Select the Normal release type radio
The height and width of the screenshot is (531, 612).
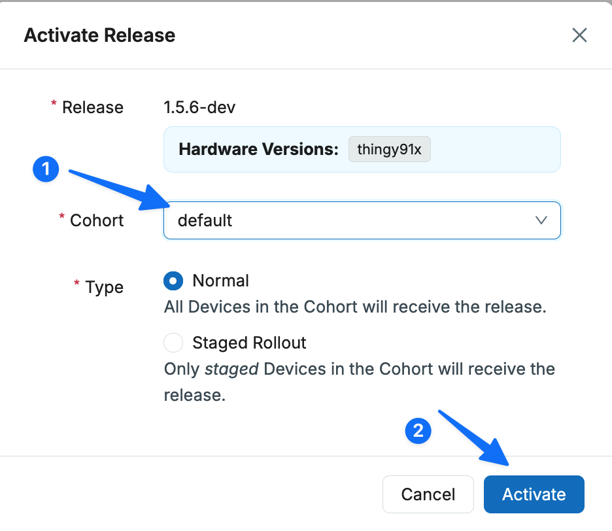(173, 281)
